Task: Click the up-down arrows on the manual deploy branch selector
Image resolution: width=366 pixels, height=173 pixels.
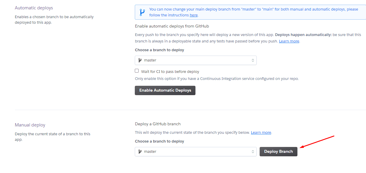Action: click(x=253, y=152)
